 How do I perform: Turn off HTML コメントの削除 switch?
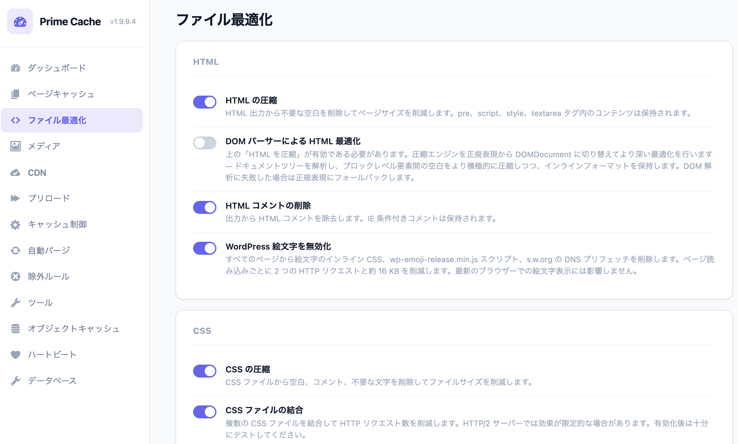(205, 207)
